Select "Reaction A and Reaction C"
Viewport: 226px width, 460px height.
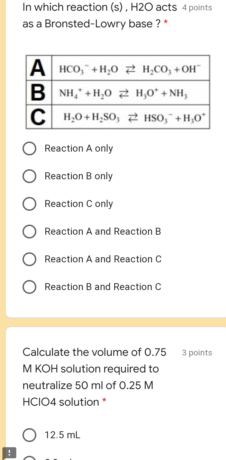click(x=29, y=259)
